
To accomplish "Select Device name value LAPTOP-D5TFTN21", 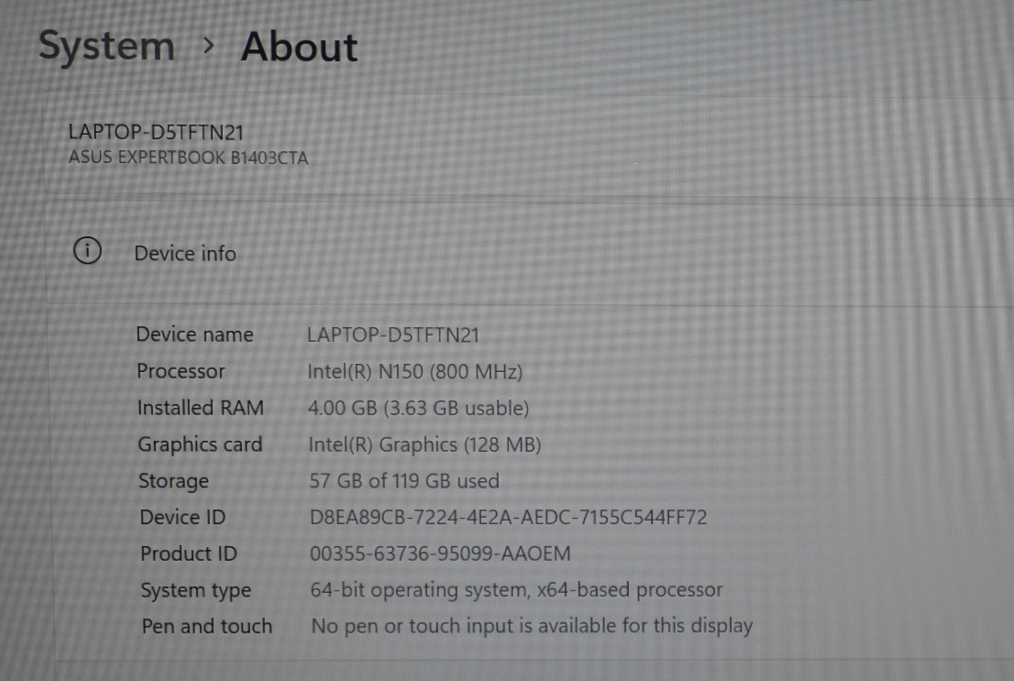I will pyautogui.click(x=393, y=335).
